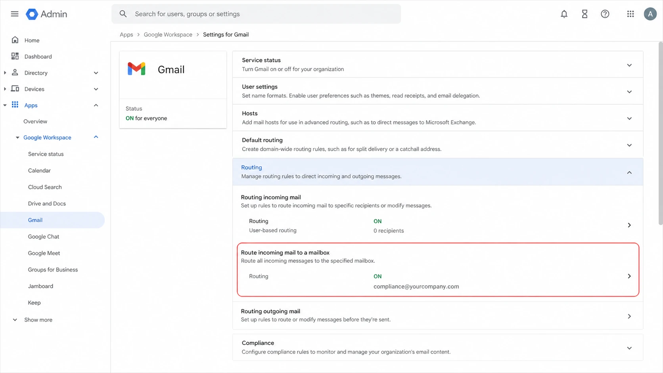This screenshot has width=663, height=373.
Task: Toggle the triangle left of Directory
Action: point(5,73)
